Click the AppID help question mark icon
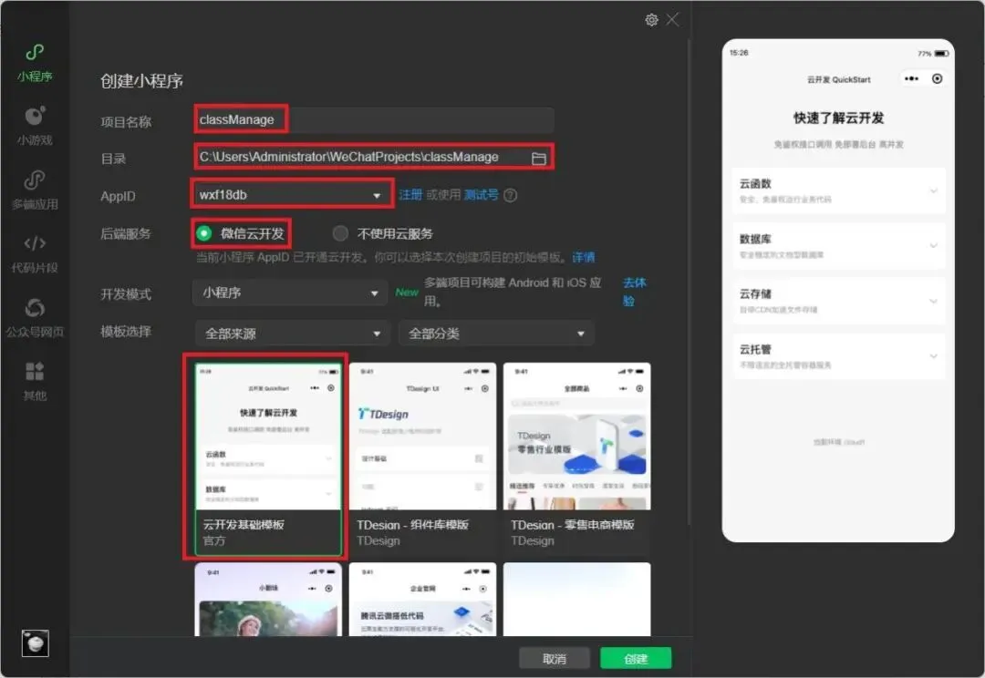 (x=511, y=195)
